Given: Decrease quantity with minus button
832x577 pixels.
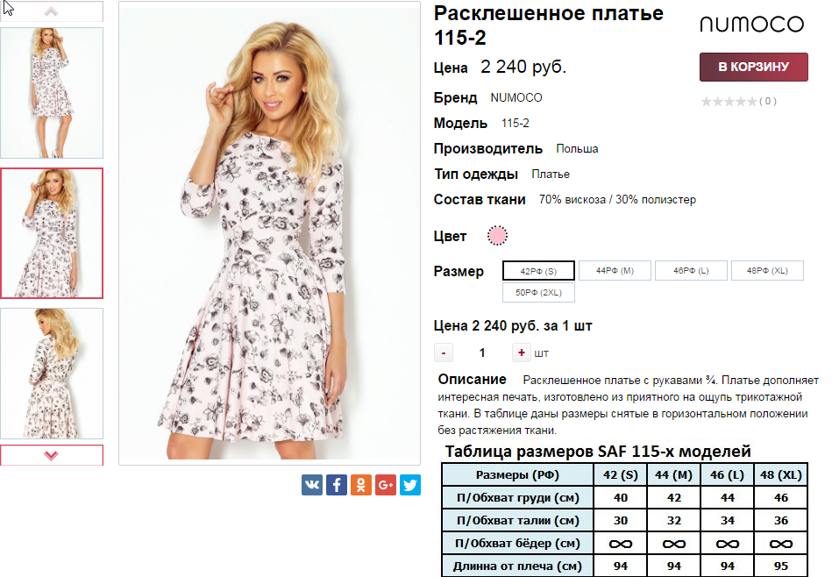Looking at the screenshot, I should tap(444, 353).
